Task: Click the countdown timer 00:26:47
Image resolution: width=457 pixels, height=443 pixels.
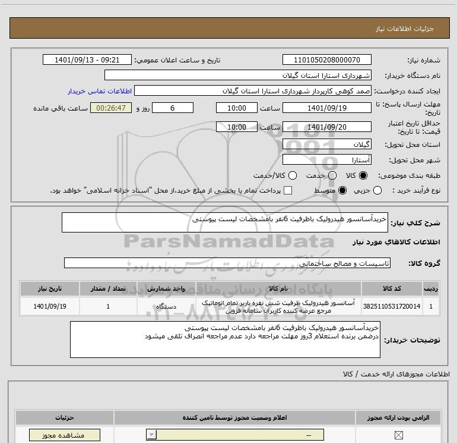Action: pos(111,108)
